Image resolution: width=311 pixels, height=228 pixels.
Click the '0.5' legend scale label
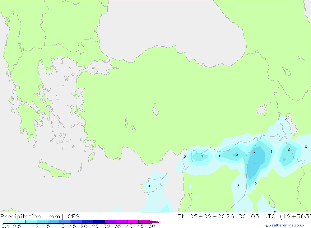coord(17,226)
